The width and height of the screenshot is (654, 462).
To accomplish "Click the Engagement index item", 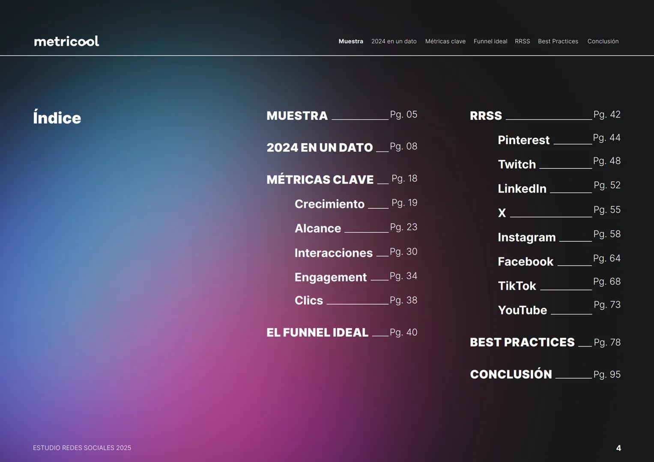I will point(330,277).
